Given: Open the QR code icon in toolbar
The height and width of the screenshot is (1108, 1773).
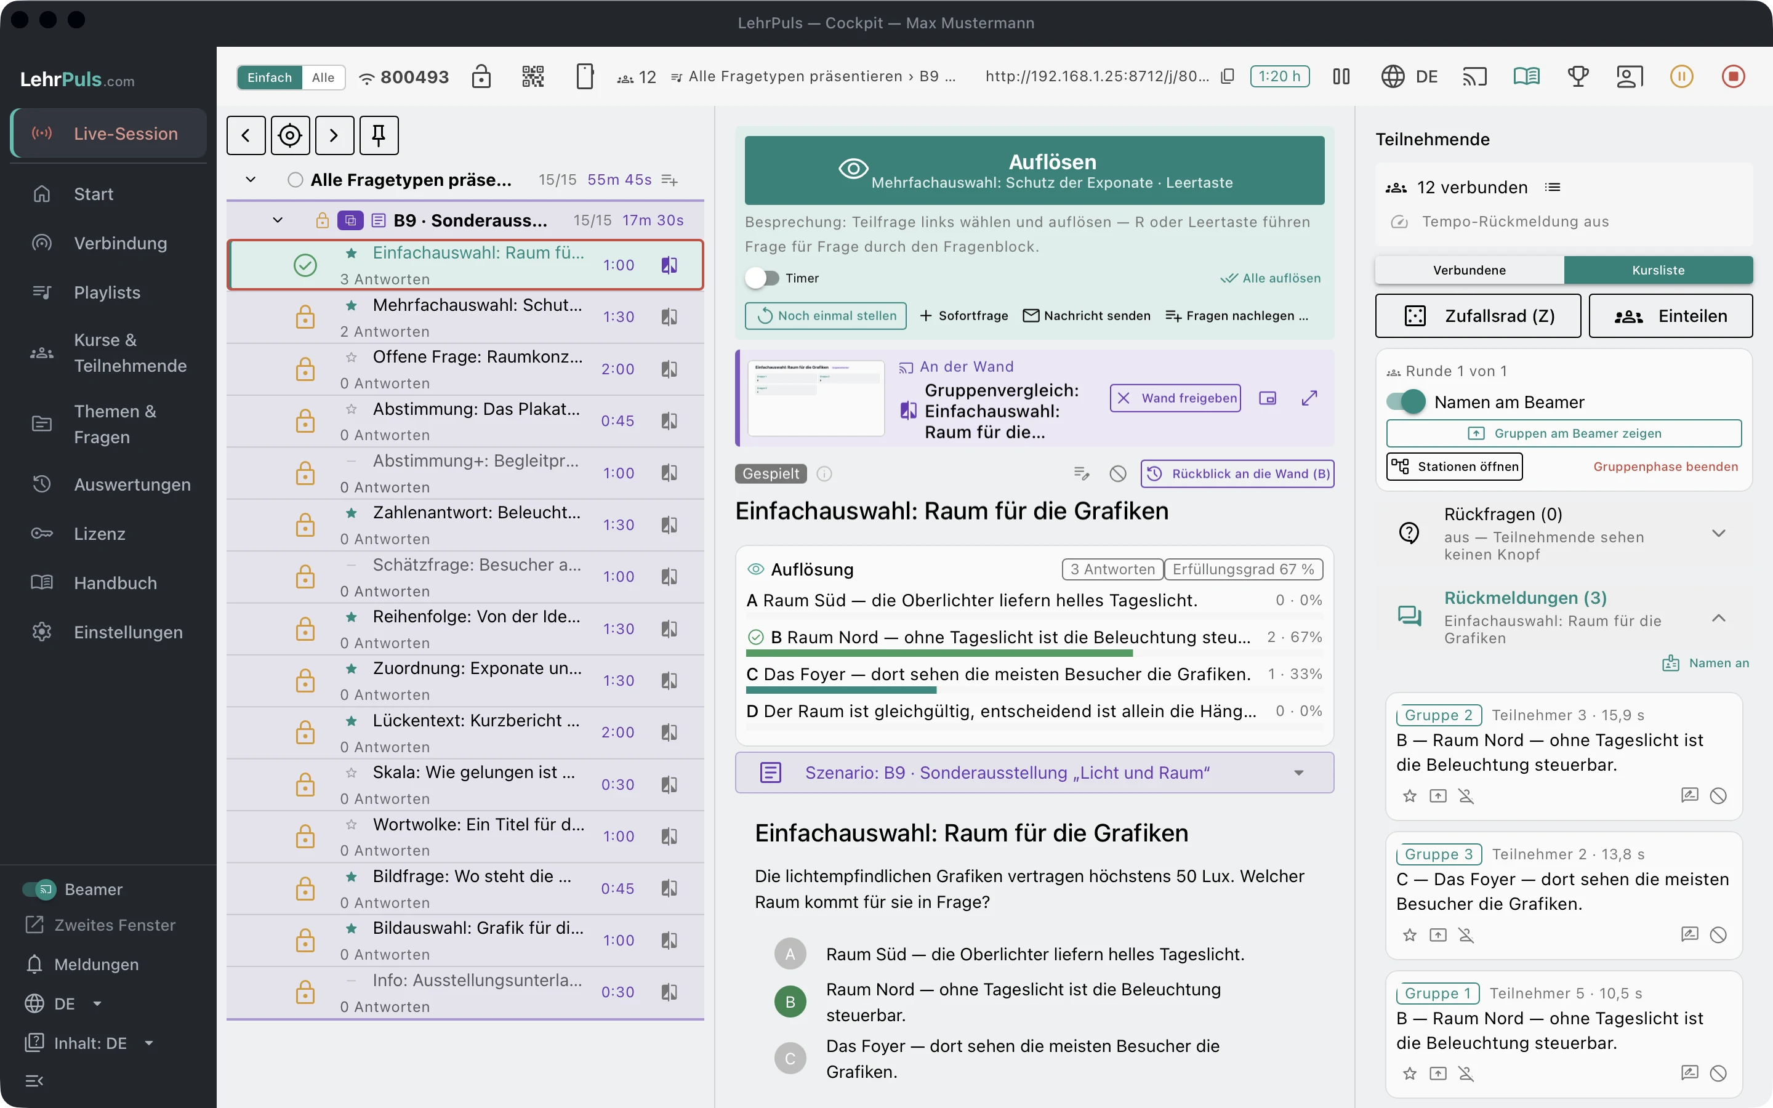Looking at the screenshot, I should (533, 76).
